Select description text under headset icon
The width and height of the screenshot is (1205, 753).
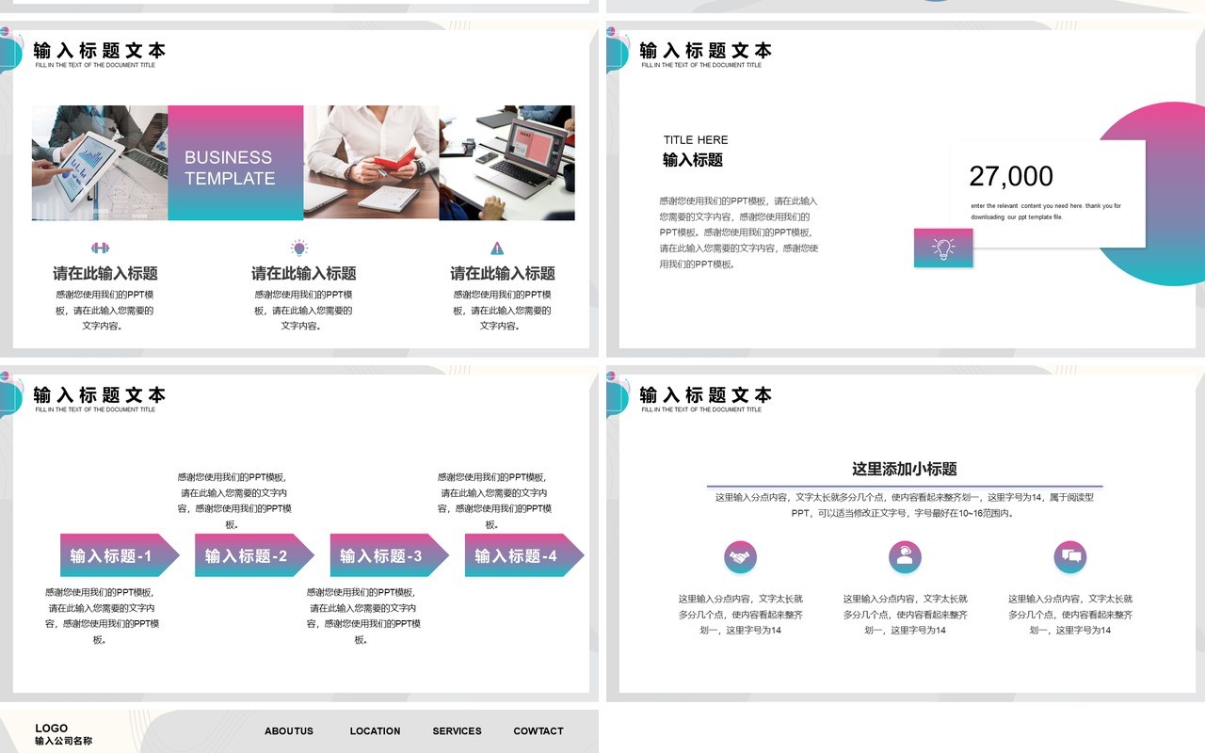pos(905,615)
